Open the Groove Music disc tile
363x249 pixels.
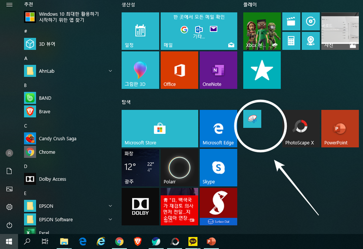(311, 22)
